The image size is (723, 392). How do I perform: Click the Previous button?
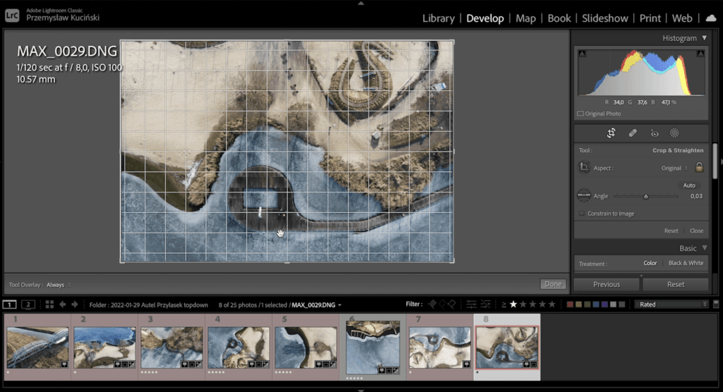[x=607, y=284]
